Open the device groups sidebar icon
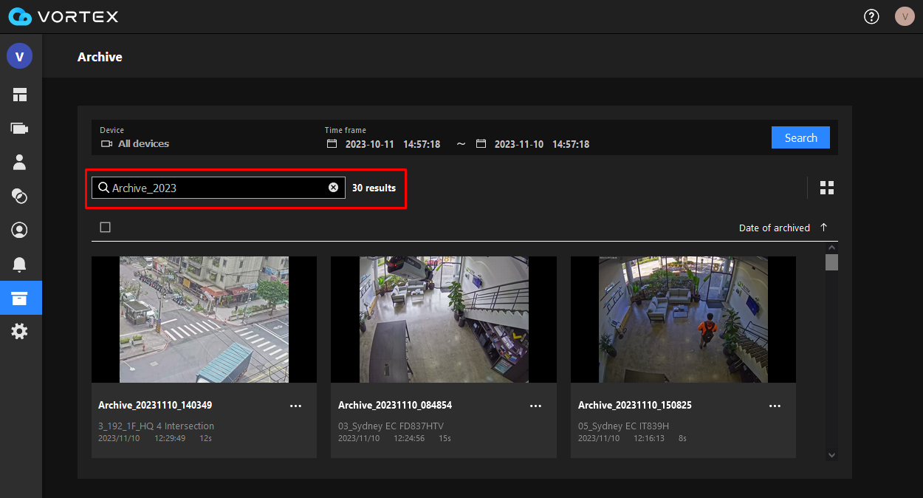923x498 pixels. coord(19,196)
